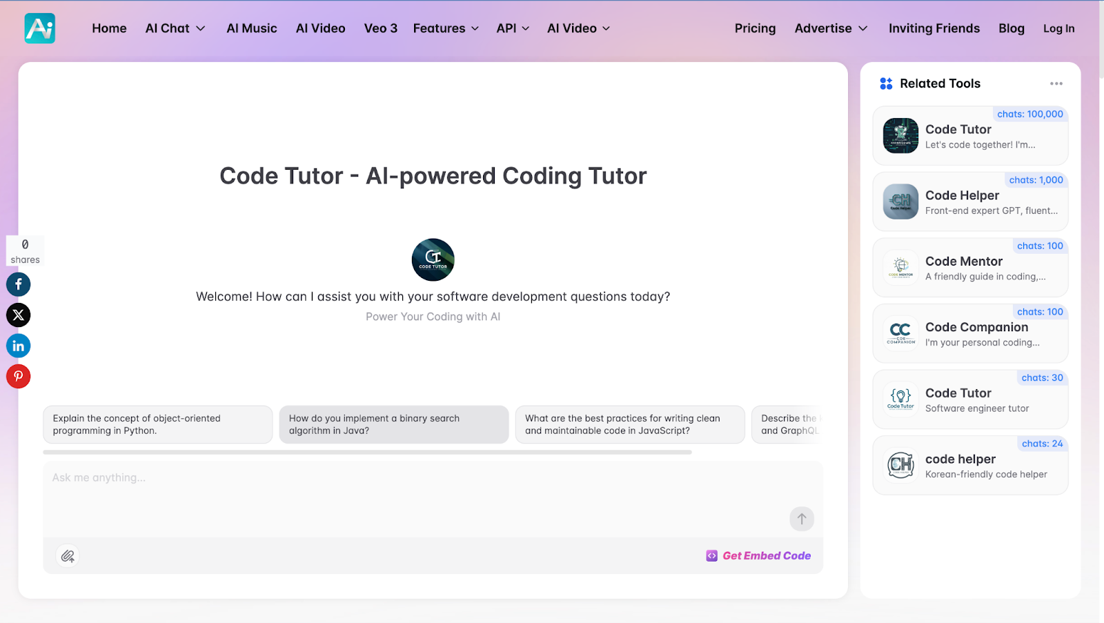Click the chats: 24 badge

point(1042,444)
